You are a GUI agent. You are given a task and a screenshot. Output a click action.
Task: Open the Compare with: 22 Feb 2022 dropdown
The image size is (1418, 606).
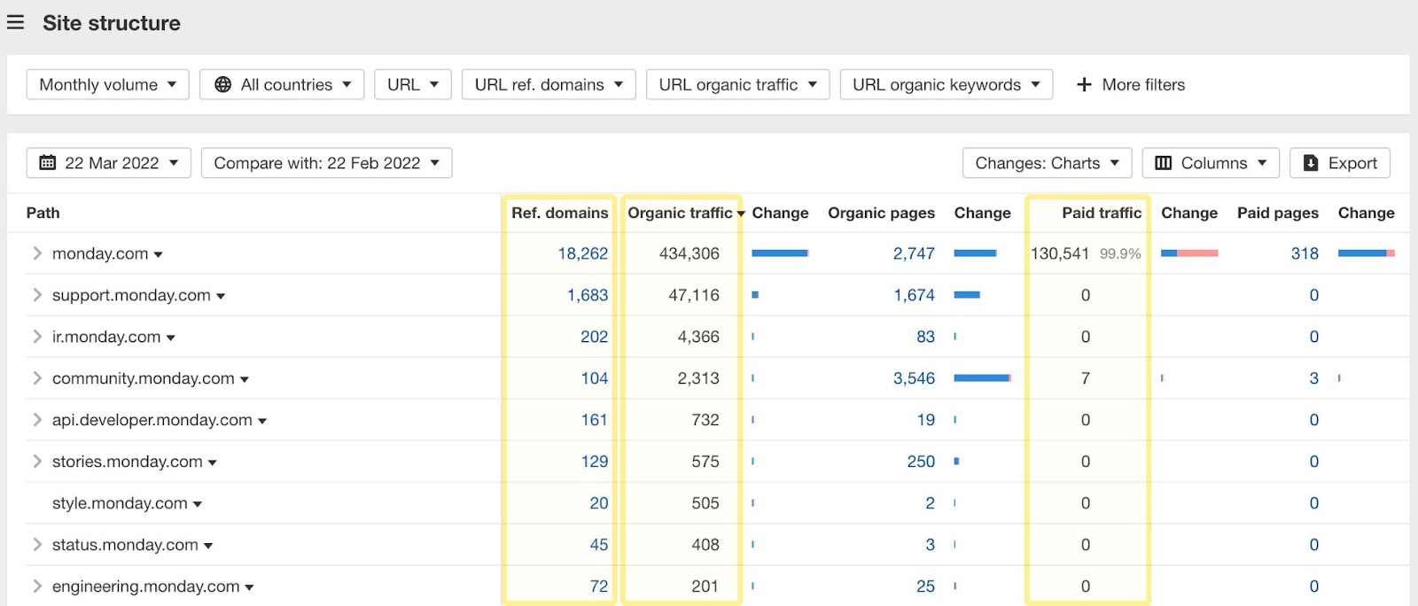(x=327, y=163)
